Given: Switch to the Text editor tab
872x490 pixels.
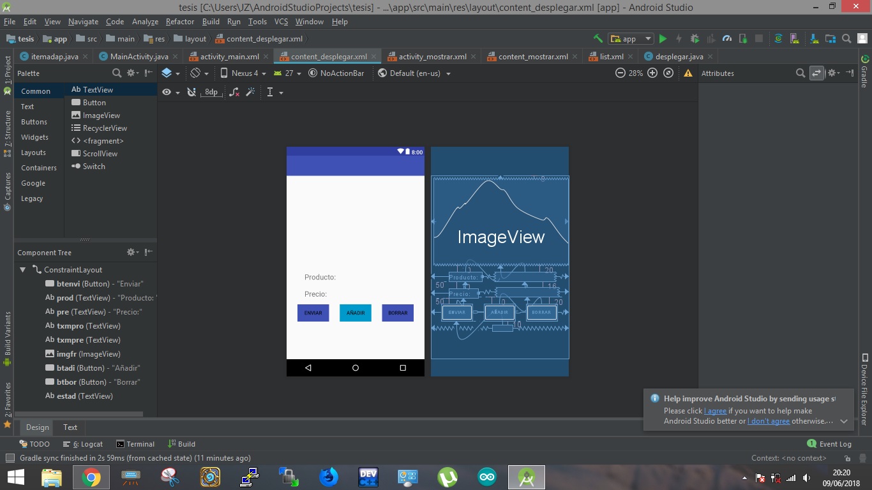Looking at the screenshot, I should [x=70, y=427].
